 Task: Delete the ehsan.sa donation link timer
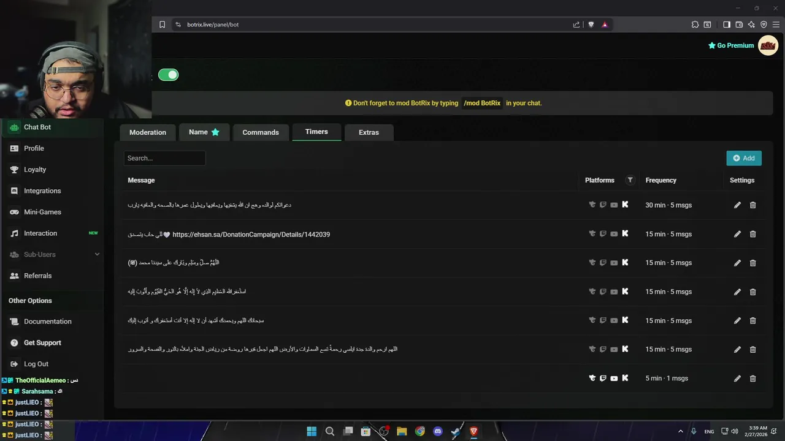(x=753, y=234)
